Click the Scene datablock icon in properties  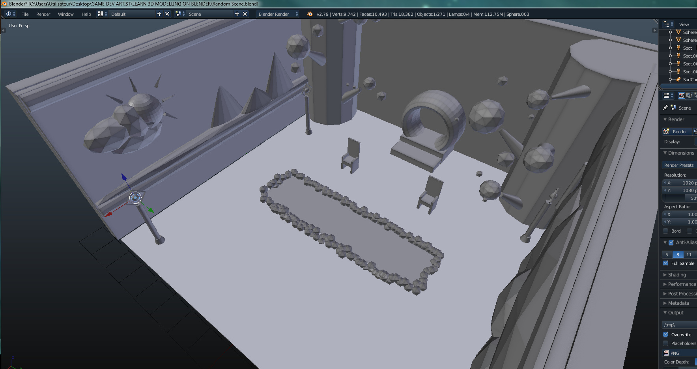[673, 108]
